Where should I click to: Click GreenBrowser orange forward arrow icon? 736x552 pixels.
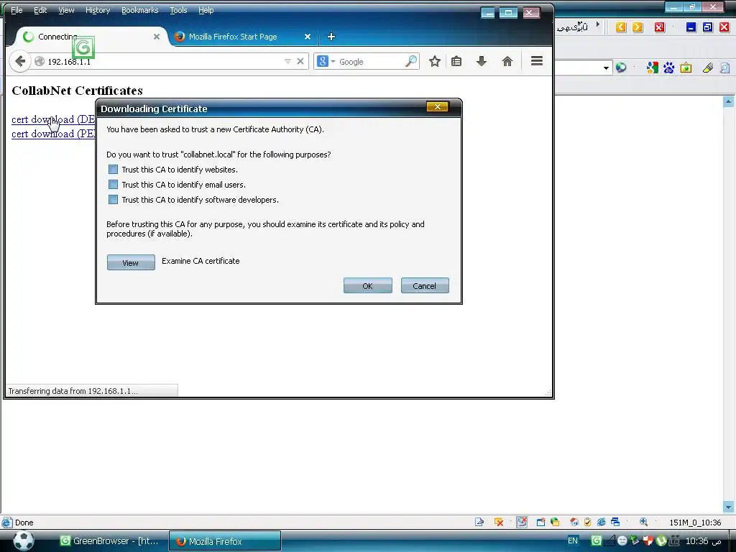(638, 27)
